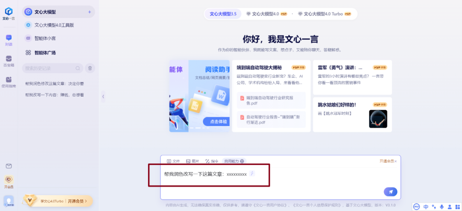462x211 pixels.
Task: Switch to 文心大模型4.0 VIP tab
Action: (267, 14)
